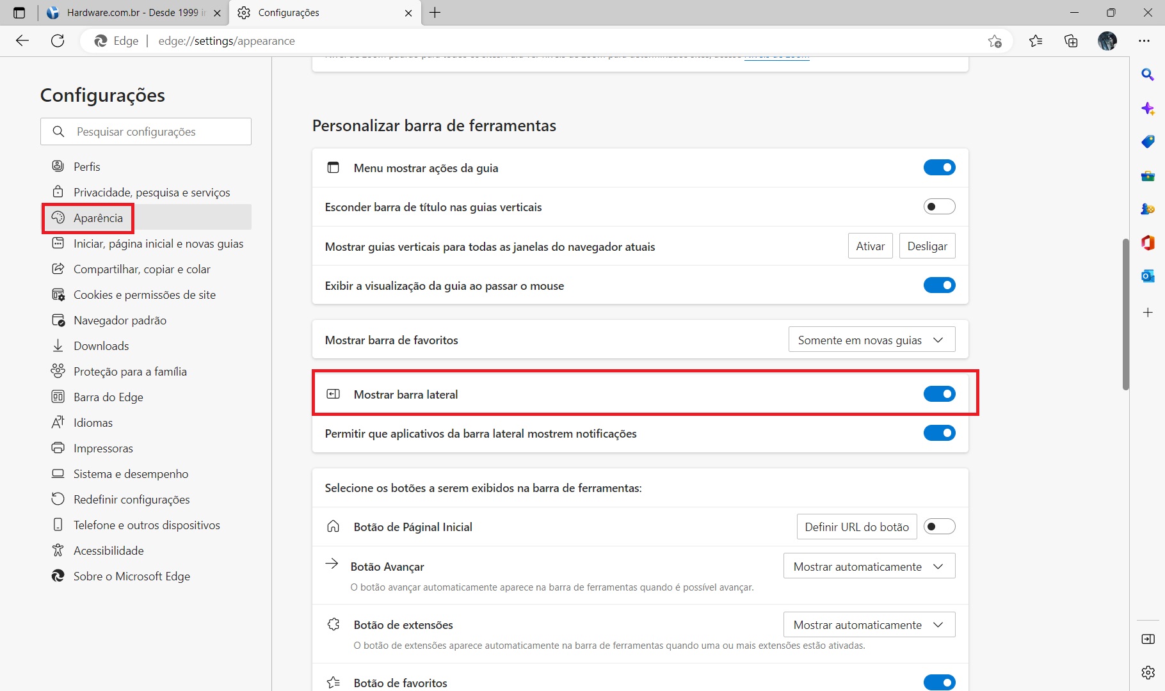
Task: Add this page to favorites star icon
Action: click(x=994, y=41)
